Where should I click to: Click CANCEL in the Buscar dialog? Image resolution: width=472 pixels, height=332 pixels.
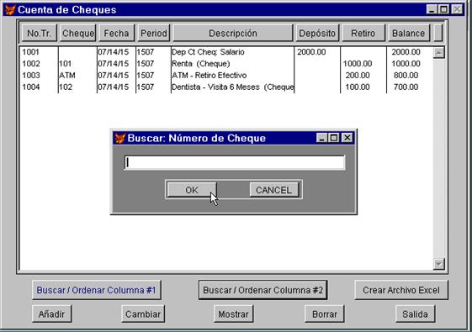pos(273,190)
